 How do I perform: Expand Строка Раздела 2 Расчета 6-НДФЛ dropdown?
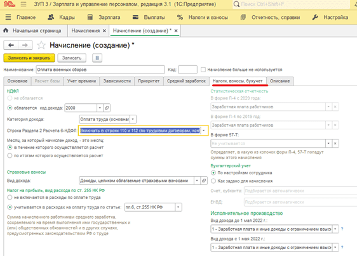coord(204,131)
